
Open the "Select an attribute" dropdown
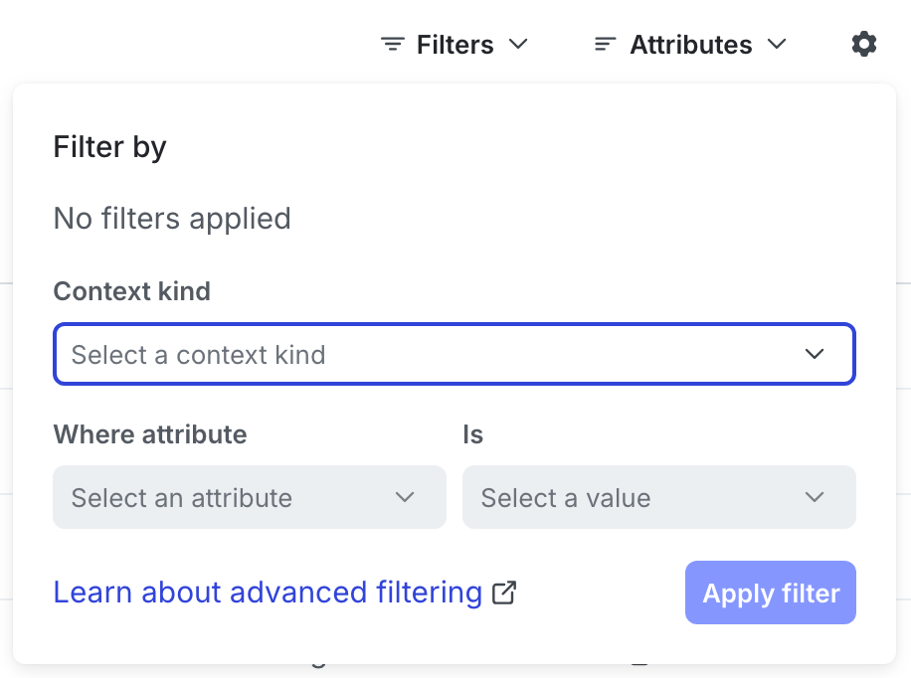coord(249,497)
